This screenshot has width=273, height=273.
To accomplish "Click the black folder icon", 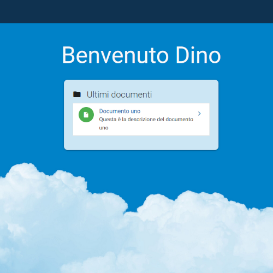I will [x=77, y=94].
